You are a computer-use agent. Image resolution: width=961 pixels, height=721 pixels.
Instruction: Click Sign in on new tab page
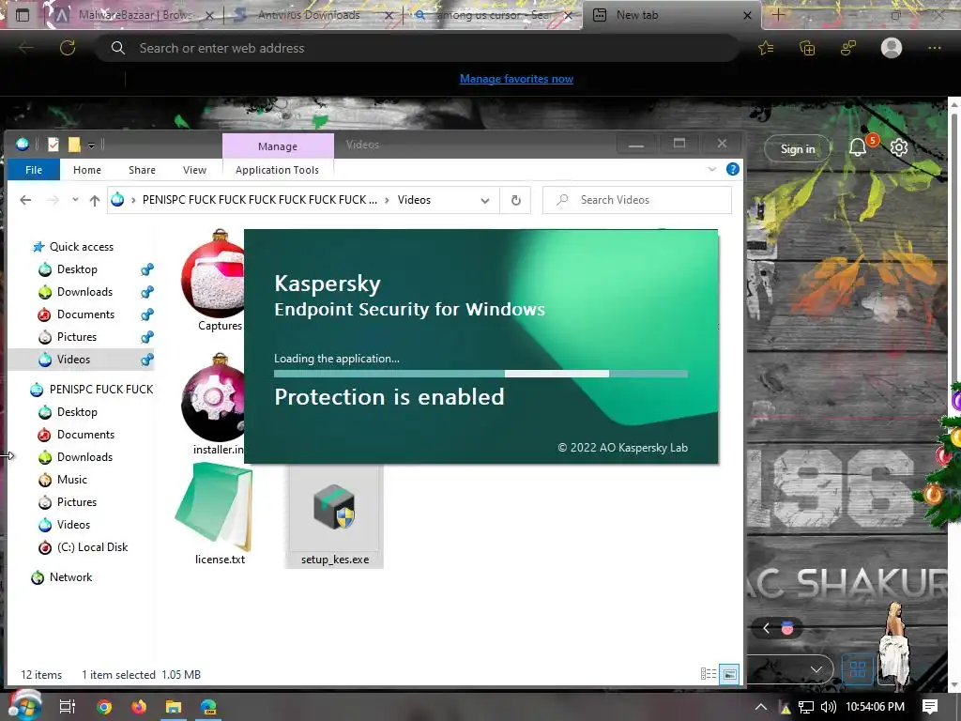click(798, 148)
